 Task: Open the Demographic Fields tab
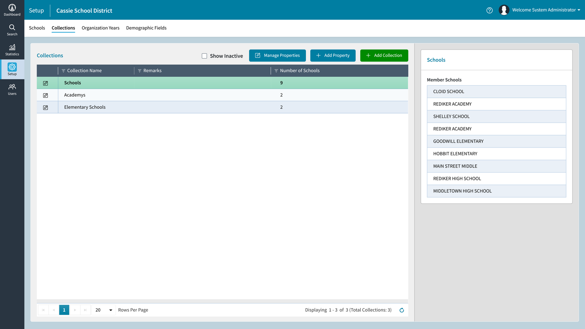click(x=146, y=28)
